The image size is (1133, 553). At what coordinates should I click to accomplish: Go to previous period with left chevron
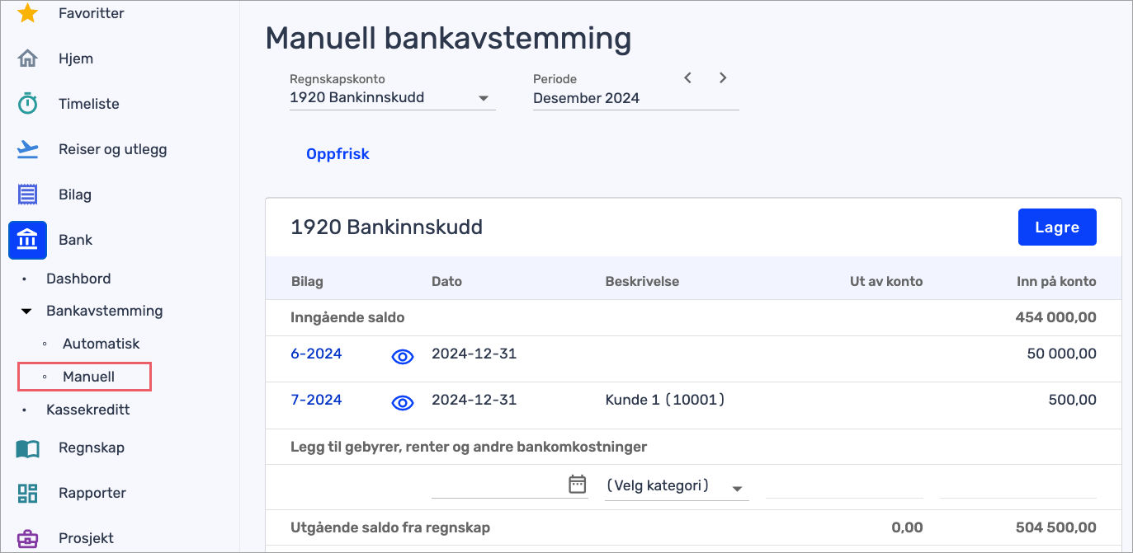(687, 78)
